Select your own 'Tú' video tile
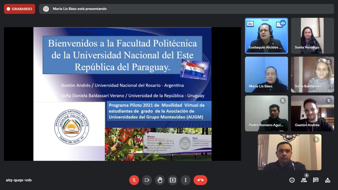 click(290, 152)
